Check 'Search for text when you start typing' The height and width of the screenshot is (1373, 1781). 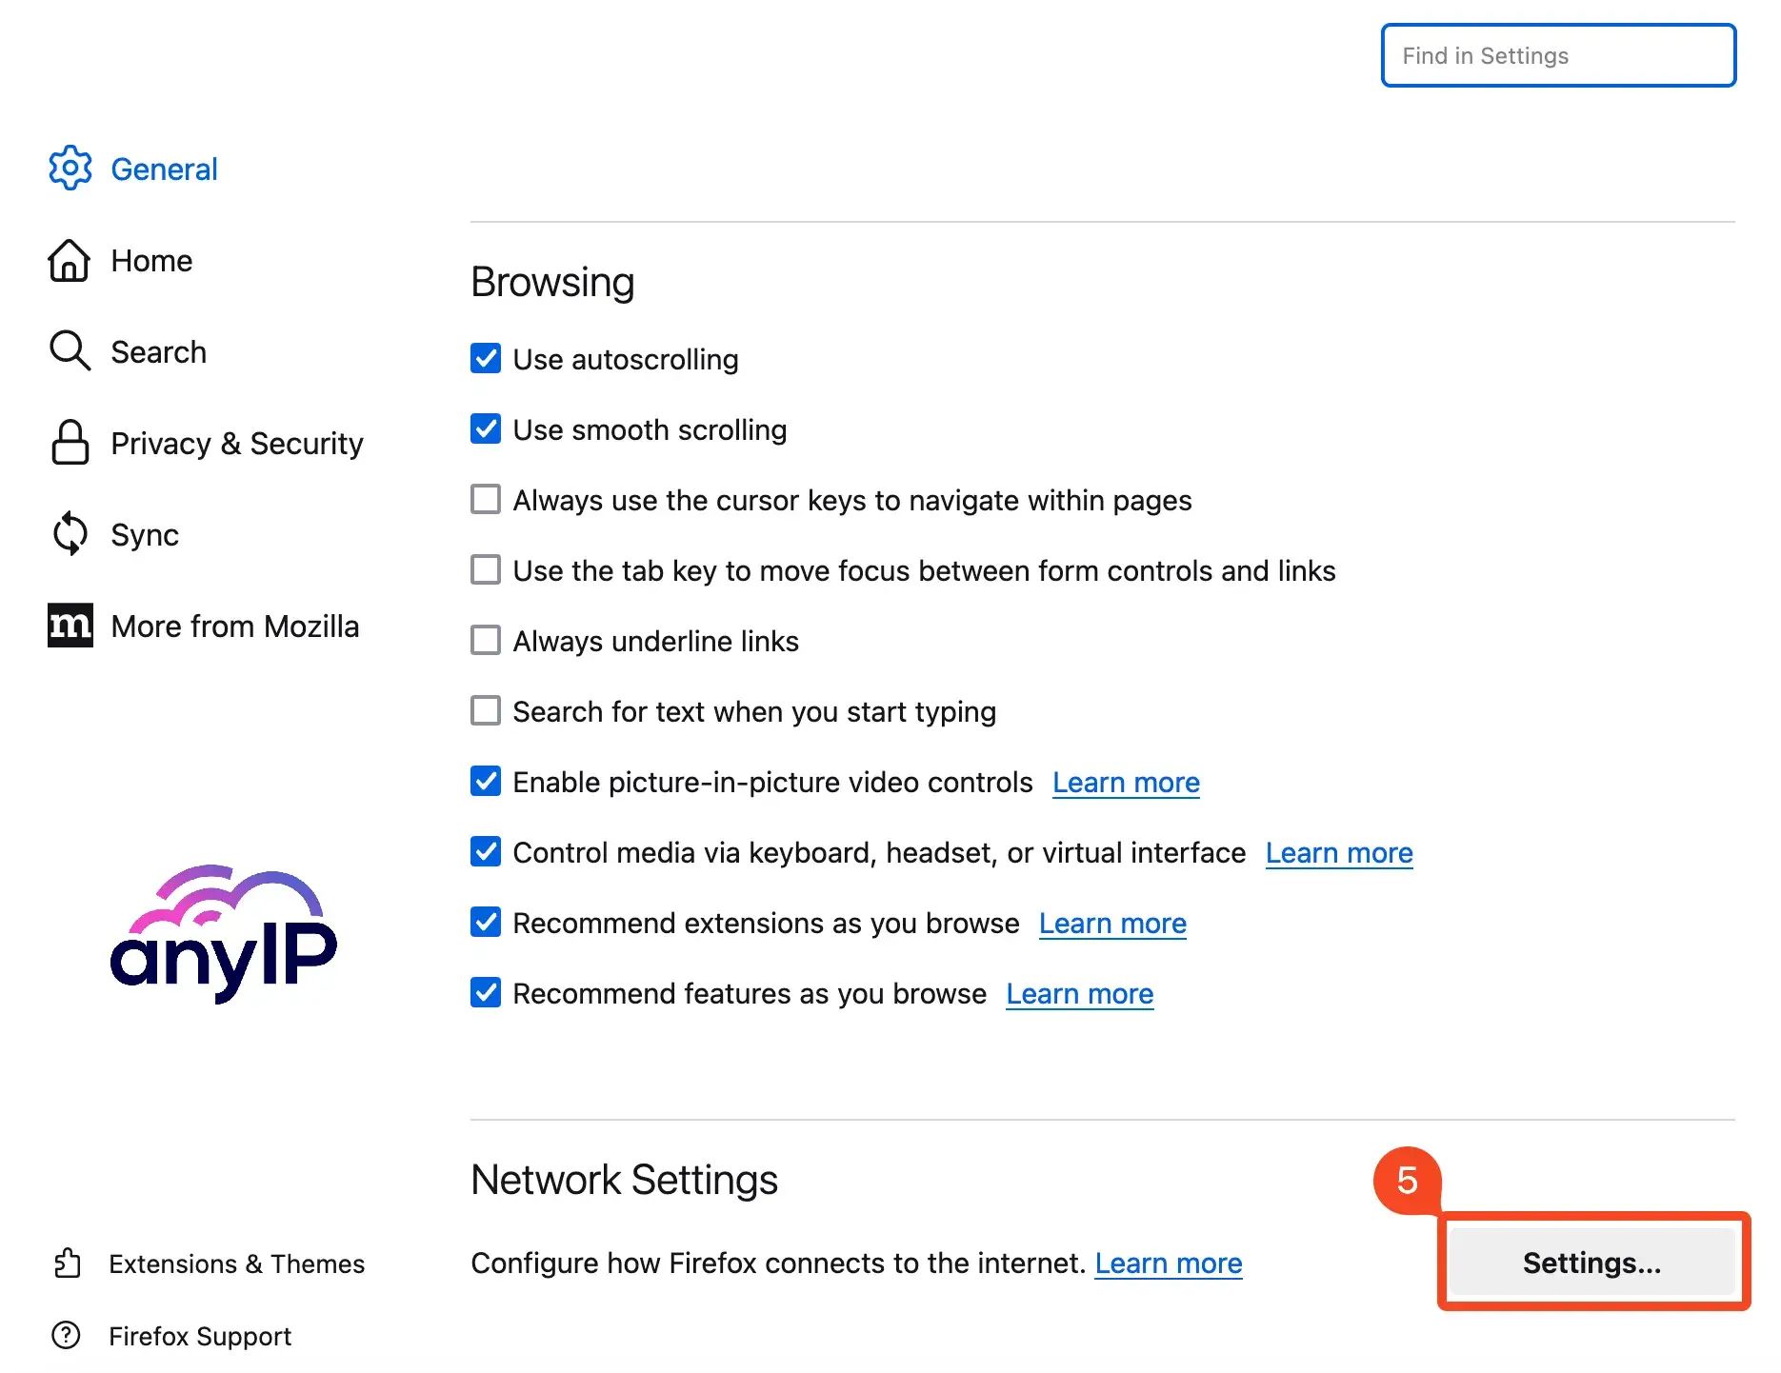[486, 710]
